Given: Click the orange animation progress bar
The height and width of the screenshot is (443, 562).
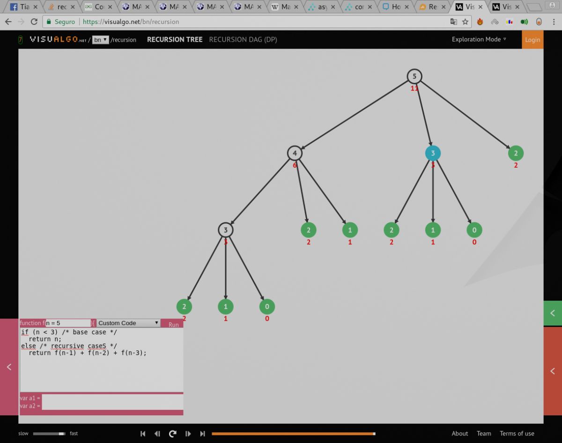Looking at the screenshot, I should pos(293,434).
